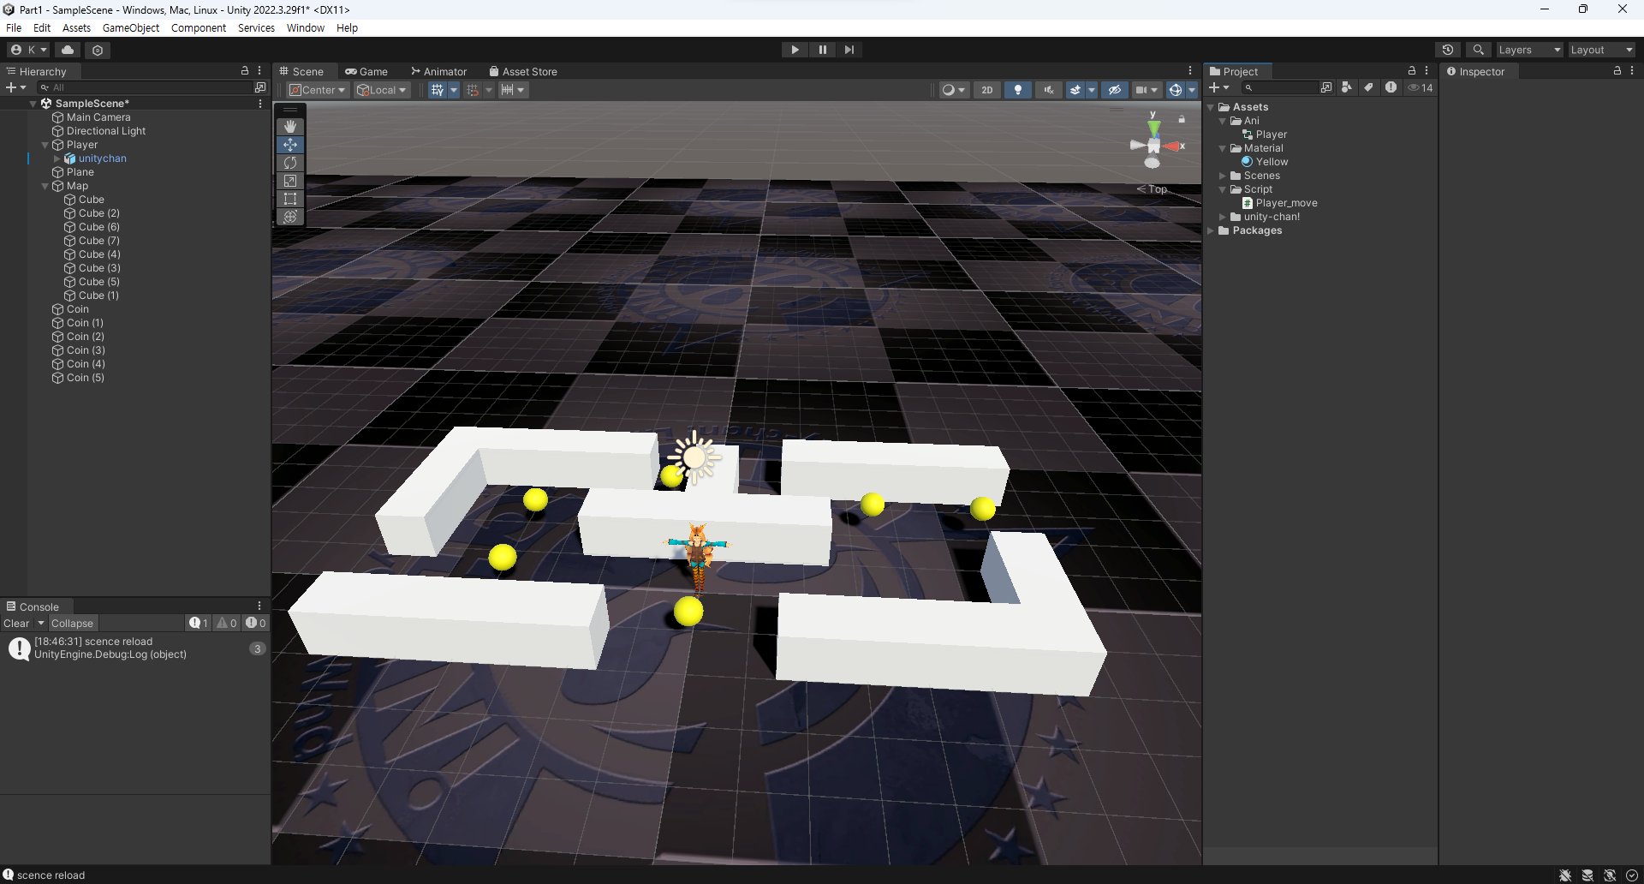Open the scene camera settings dropdown

click(x=1147, y=90)
